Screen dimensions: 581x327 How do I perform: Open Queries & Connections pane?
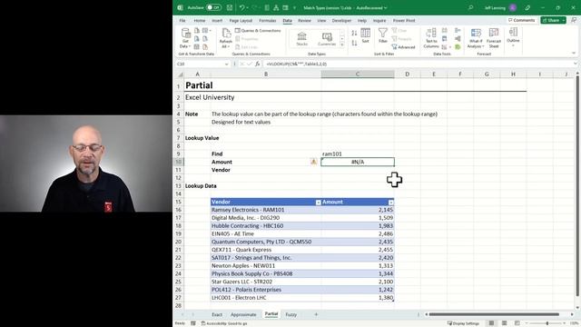coord(258,30)
